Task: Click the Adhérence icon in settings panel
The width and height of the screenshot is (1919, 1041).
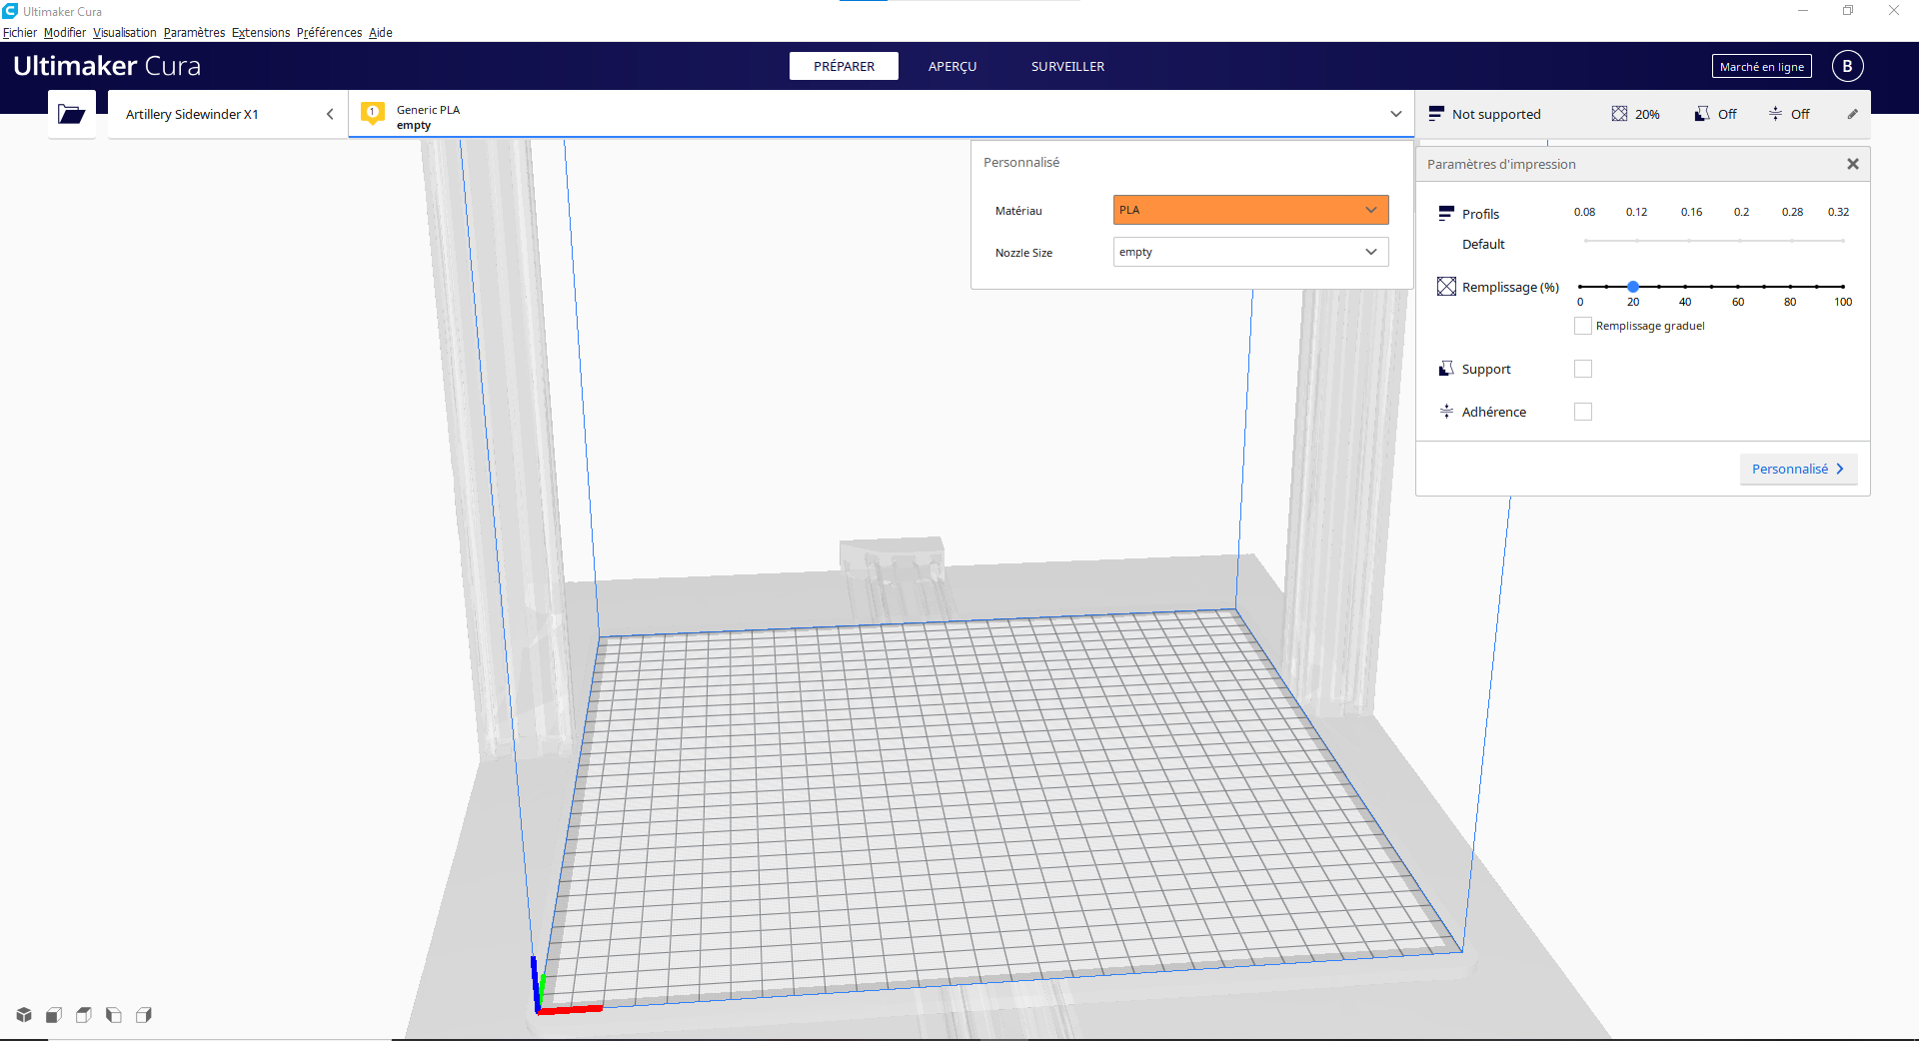Action: pyautogui.click(x=1446, y=411)
